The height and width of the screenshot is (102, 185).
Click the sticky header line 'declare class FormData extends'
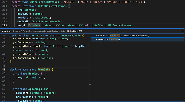[x=47, y=36]
